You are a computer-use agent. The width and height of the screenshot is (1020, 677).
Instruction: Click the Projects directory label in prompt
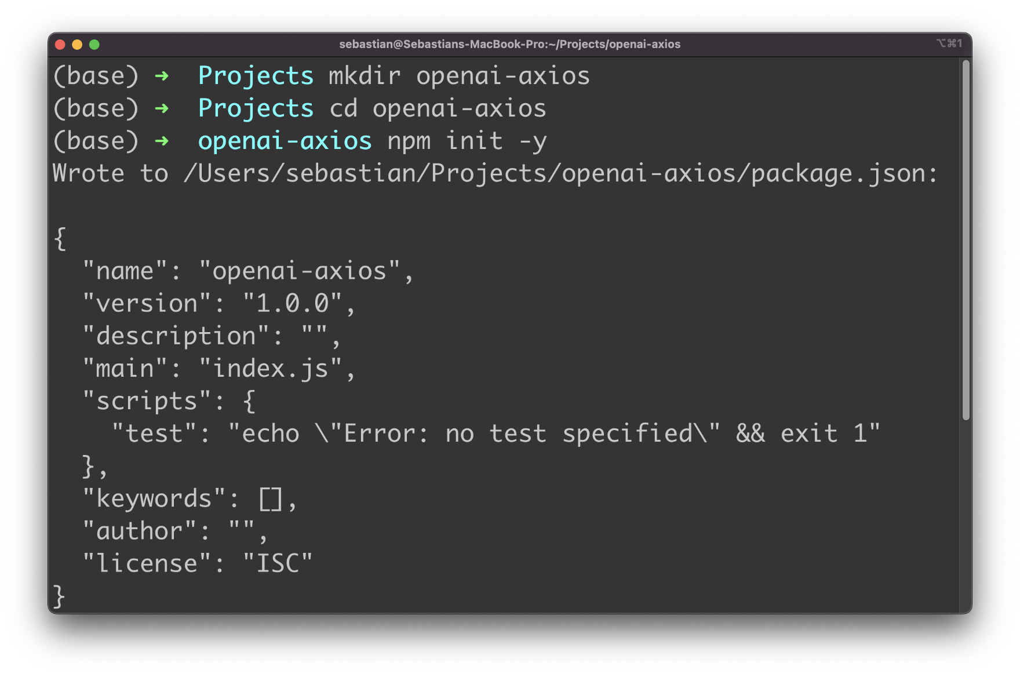pos(256,75)
